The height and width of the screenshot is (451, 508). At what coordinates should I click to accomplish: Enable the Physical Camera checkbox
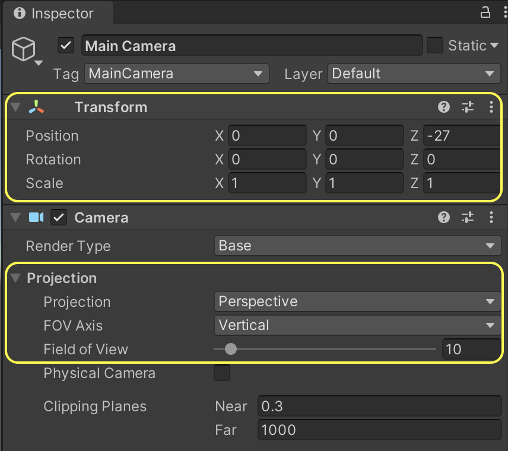(222, 373)
